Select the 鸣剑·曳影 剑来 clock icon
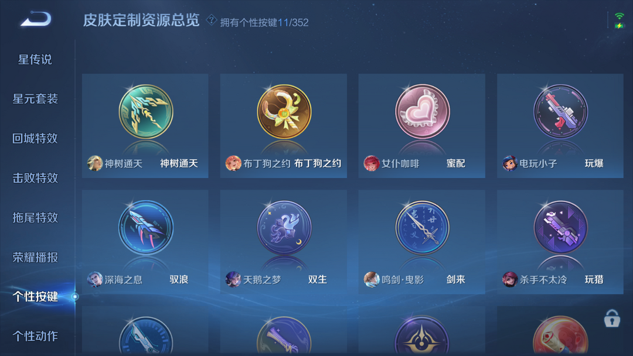633x356 pixels. pyautogui.click(x=422, y=228)
